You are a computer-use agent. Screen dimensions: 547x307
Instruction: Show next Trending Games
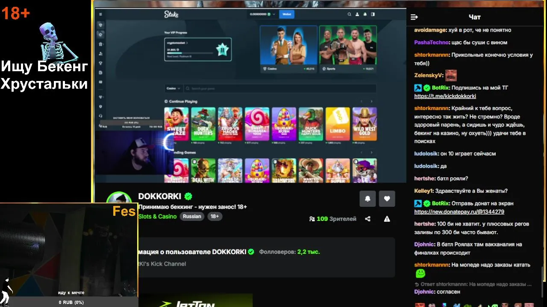coord(371,152)
